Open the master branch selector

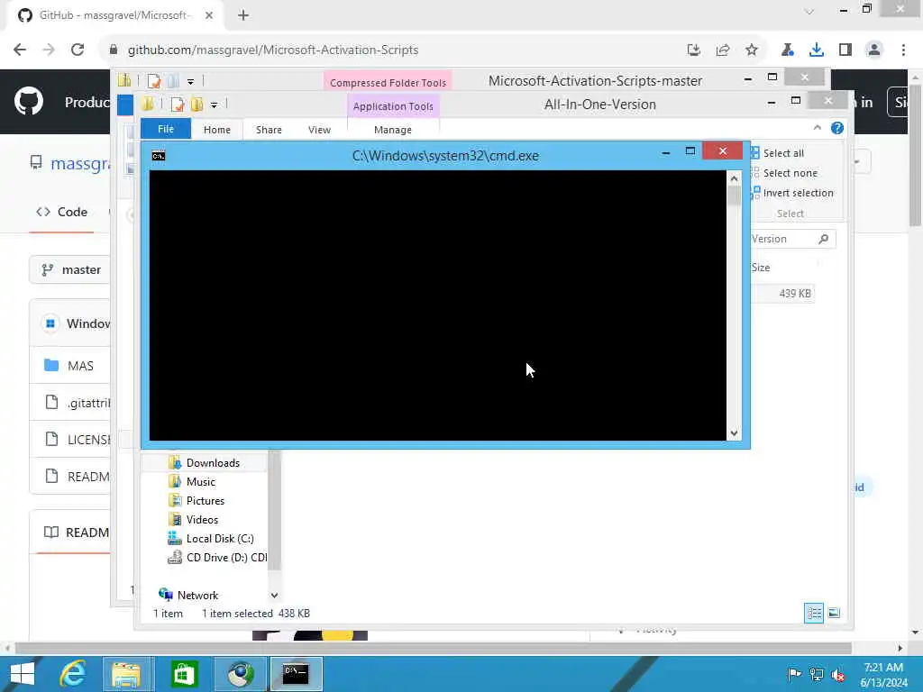[x=70, y=269]
